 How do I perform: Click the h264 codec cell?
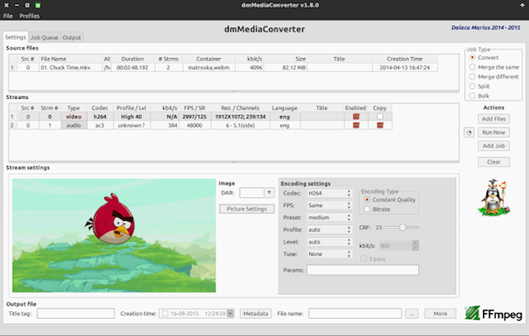pyautogui.click(x=100, y=117)
